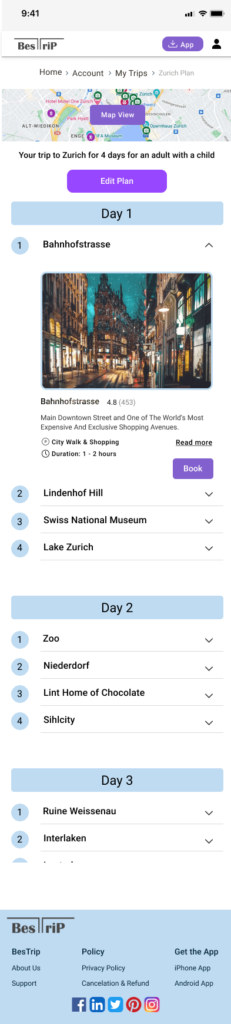Screen dimensions: 231x1024
Task: Open the Twitter social icon
Action: [x=116, y=1005]
